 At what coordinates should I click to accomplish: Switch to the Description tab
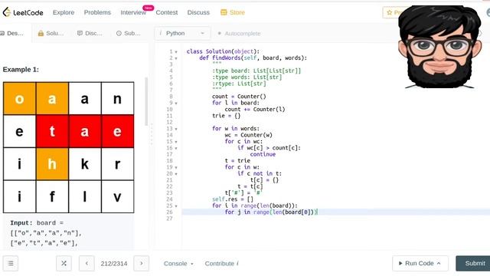coord(12,33)
